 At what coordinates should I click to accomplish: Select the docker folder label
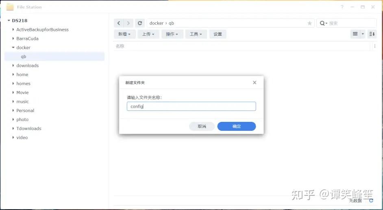pos(24,48)
